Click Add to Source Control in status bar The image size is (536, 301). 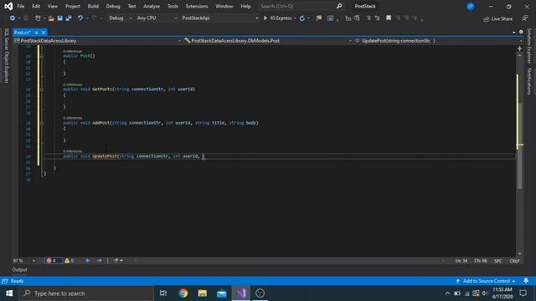486,281
